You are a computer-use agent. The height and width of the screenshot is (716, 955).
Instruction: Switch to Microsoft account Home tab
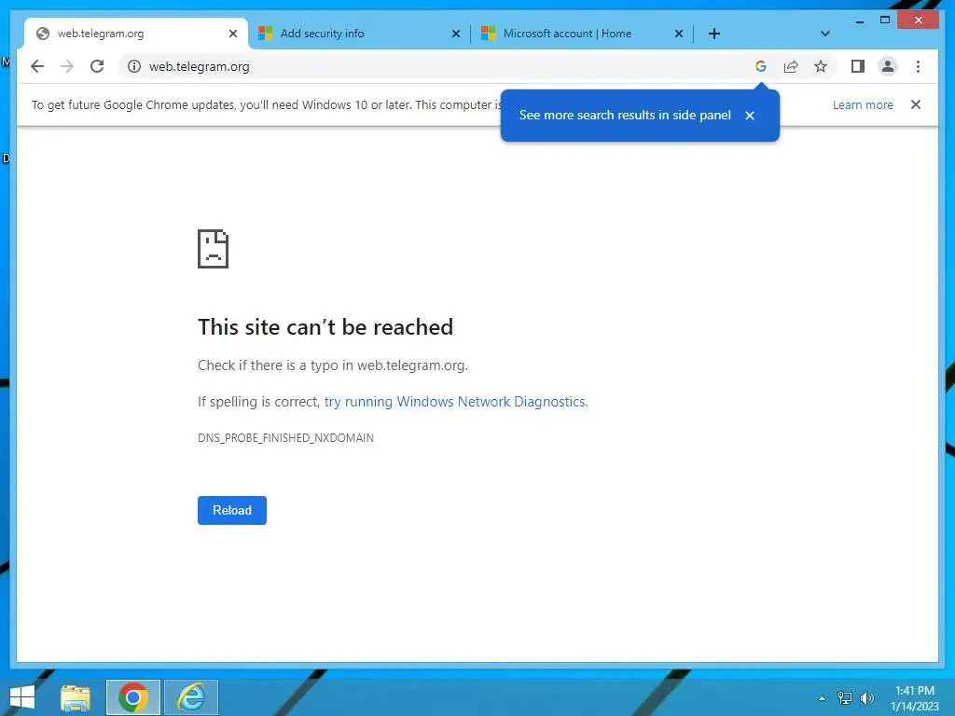(x=582, y=34)
